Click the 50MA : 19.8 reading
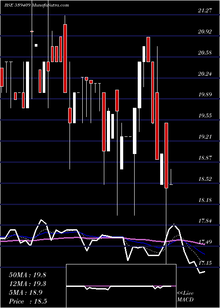The height and width of the screenshot is (308, 220). (x=27, y=275)
